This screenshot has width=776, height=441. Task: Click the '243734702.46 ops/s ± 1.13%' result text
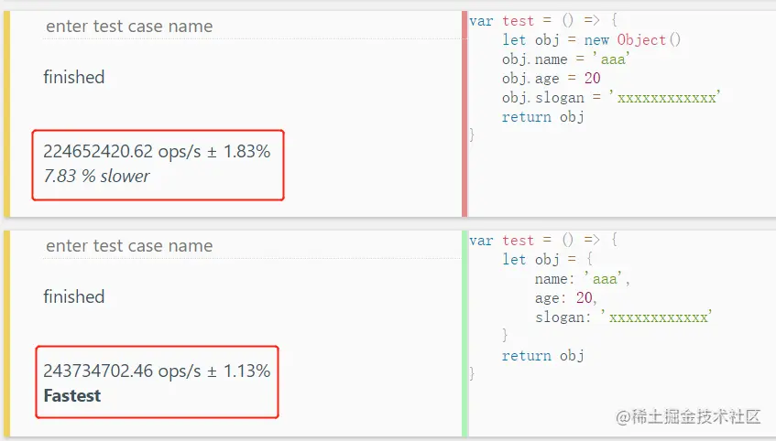(x=157, y=371)
